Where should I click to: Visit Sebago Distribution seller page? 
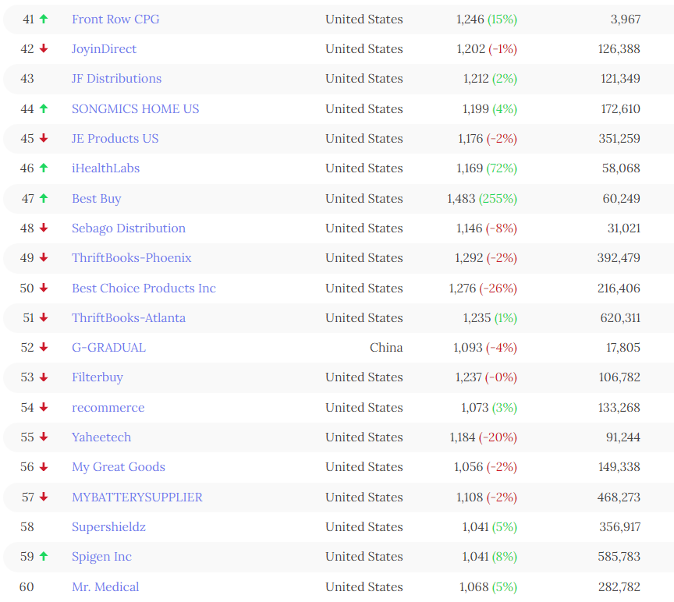129,228
